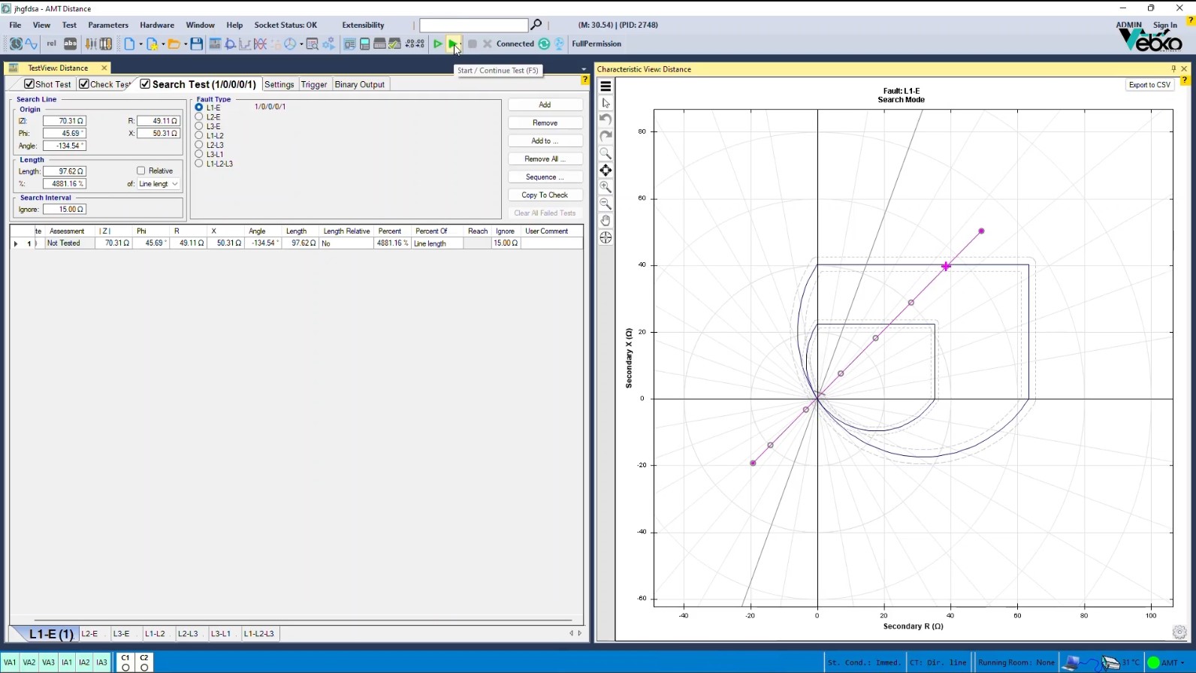Enable the Relative length checkbox
1196x673 pixels.
tap(141, 171)
